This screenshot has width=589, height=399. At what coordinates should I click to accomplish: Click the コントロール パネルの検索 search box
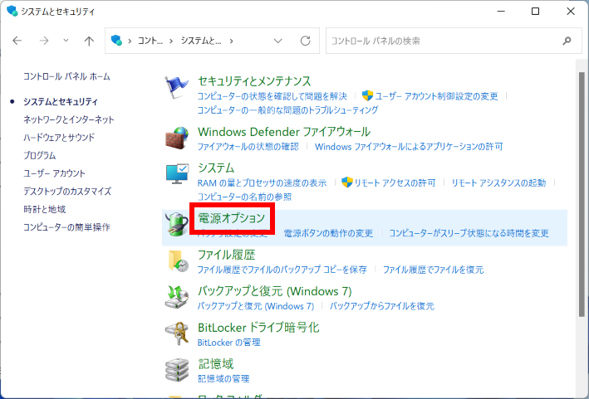click(x=454, y=41)
